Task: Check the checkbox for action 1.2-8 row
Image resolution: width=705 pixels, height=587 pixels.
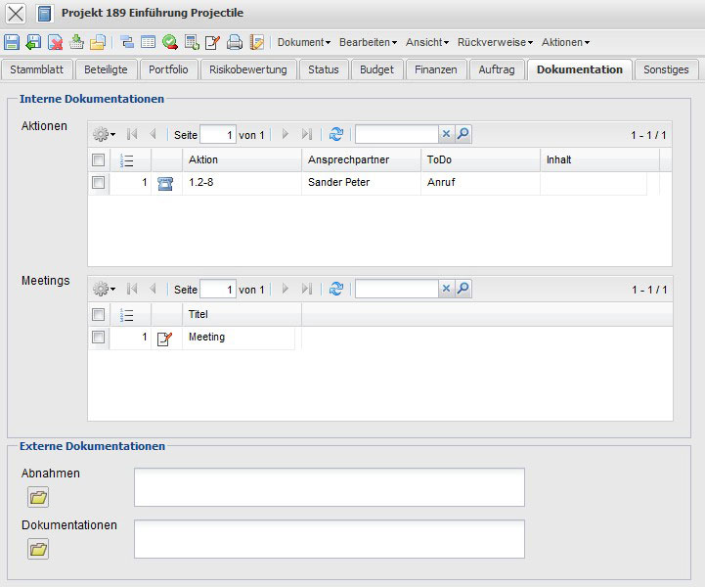Action: click(x=98, y=183)
